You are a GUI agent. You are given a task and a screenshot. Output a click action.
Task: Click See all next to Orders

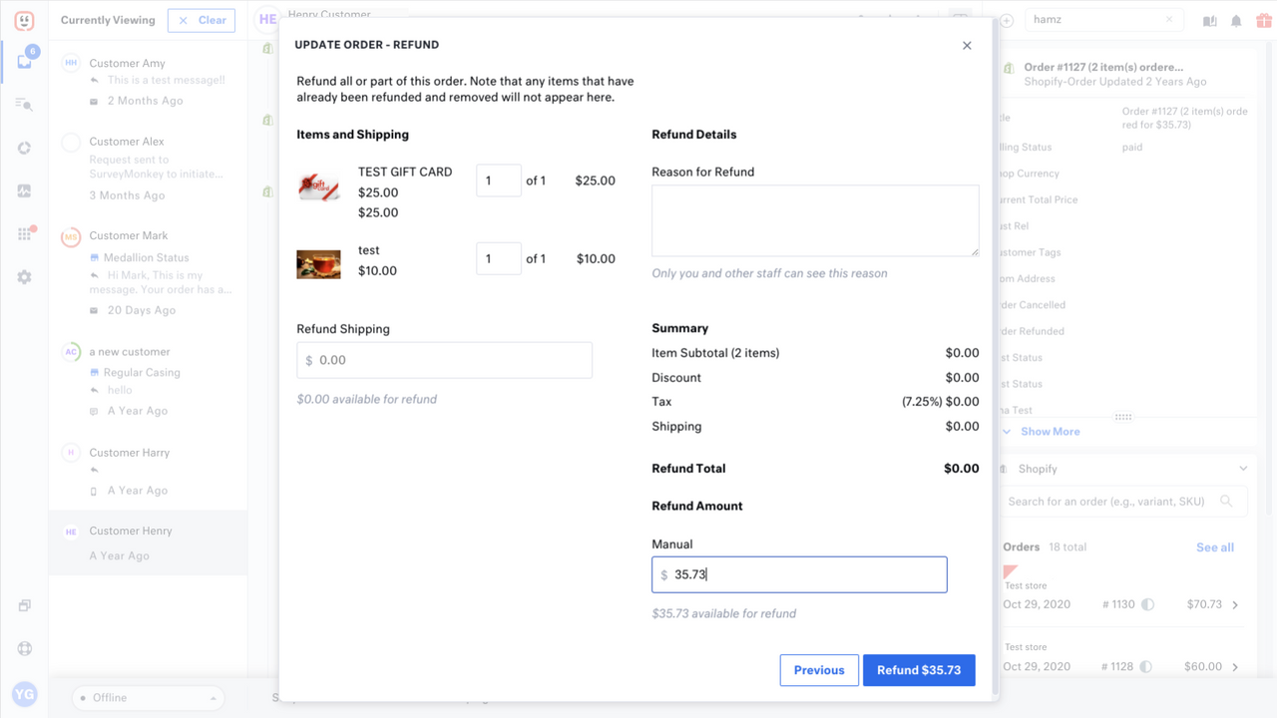tap(1214, 546)
